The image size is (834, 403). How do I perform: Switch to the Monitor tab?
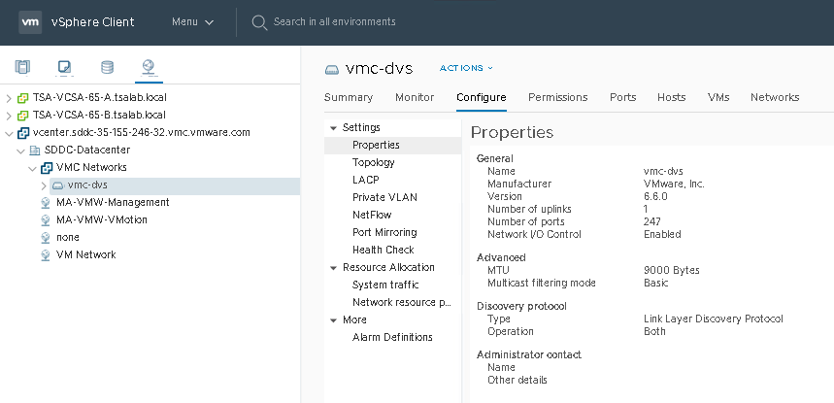pyautogui.click(x=415, y=97)
